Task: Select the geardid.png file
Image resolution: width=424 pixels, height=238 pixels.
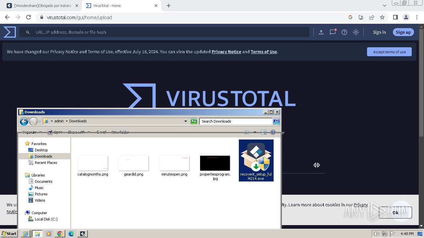Action: (x=133, y=166)
